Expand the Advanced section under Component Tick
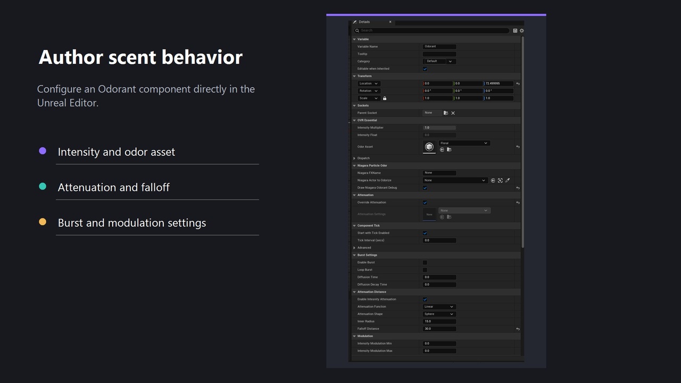This screenshot has height=383, width=681. coord(354,248)
